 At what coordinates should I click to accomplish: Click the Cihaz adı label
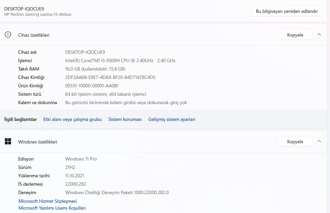[x=27, y=52]
